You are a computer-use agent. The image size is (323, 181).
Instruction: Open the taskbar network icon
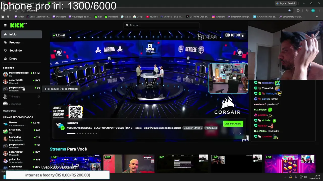[x=301, y=177]
